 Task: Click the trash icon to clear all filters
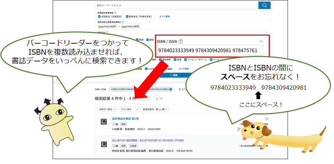(179, 89)
